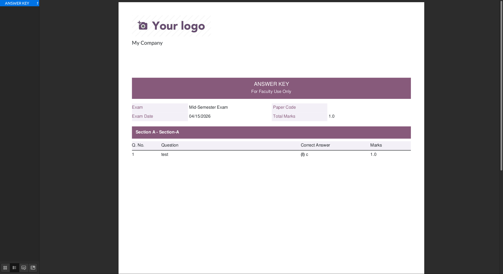Click the 'ANSWER KEY' banner title
Image resolution: width=503 pixels, height=274 pixels.
click(271, 84)
